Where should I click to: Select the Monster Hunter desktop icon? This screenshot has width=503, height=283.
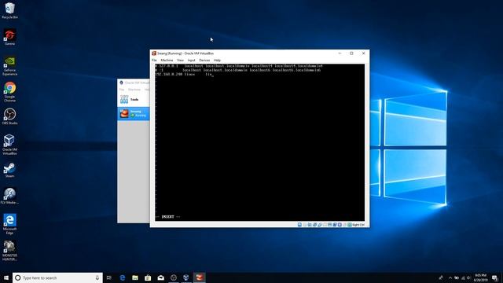(x=9, y=251)
